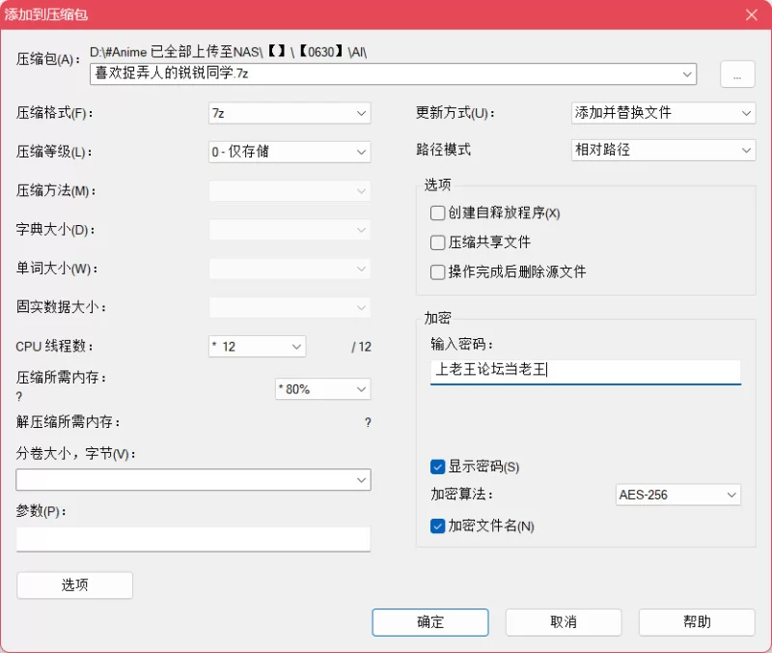Open help with the 帮助 button
This screenshot has width=772, height=653.
click(697, 622)
